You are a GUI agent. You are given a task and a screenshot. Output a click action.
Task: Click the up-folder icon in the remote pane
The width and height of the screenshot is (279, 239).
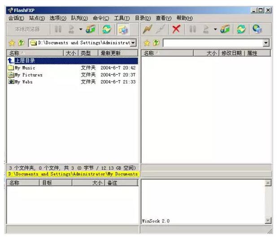[156, 43]
